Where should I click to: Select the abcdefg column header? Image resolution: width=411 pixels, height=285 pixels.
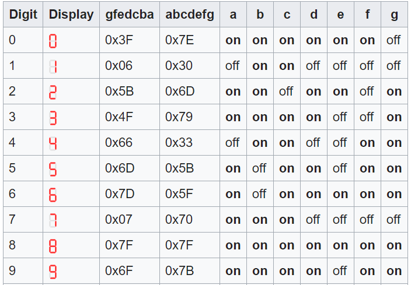(x=190, y=15)
